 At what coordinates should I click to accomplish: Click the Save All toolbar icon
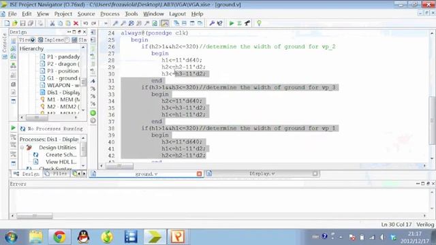click(31, 23)
